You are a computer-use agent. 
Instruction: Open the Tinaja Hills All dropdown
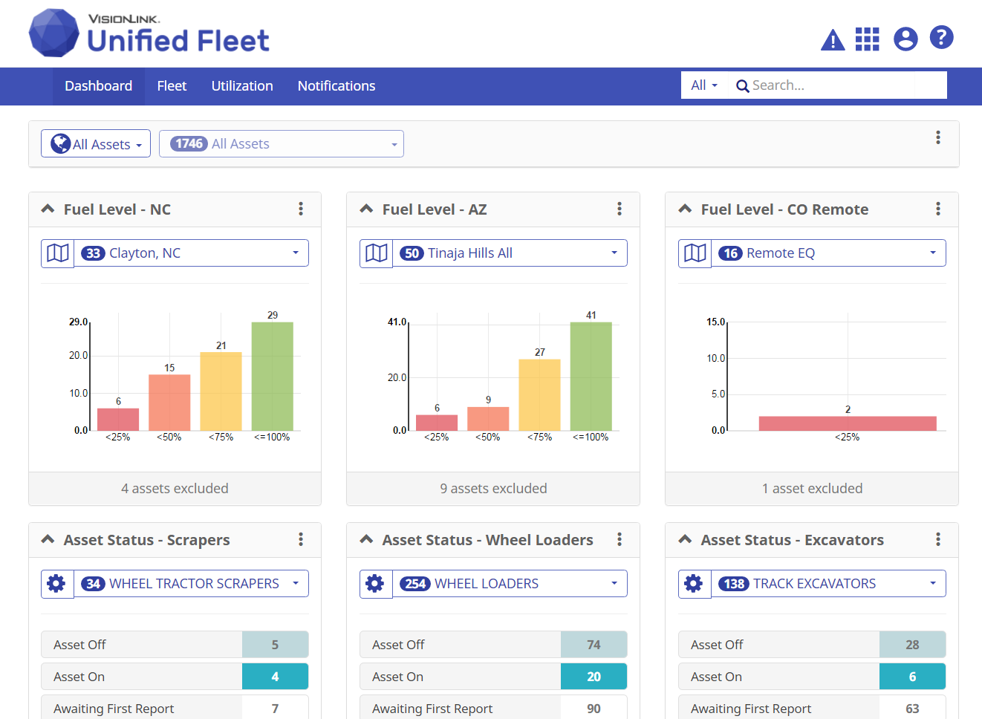(x=510, y=253)
